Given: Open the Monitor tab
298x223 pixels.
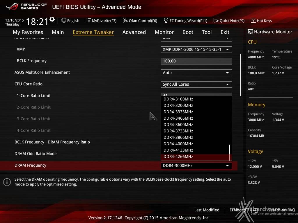Looking at the screenshot, I should coord(164,32).
